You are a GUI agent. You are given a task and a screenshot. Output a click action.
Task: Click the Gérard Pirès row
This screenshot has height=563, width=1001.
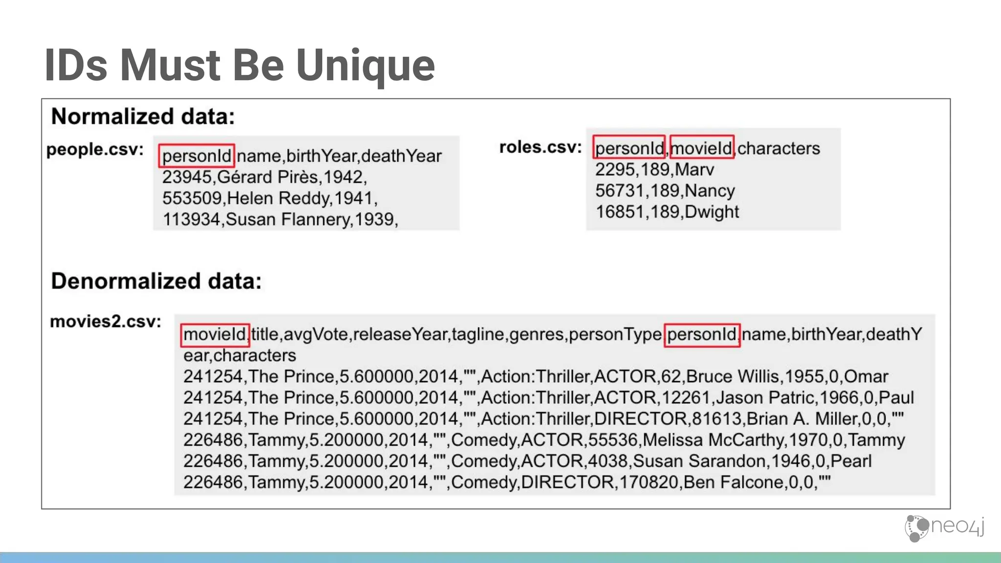(264, 177)
